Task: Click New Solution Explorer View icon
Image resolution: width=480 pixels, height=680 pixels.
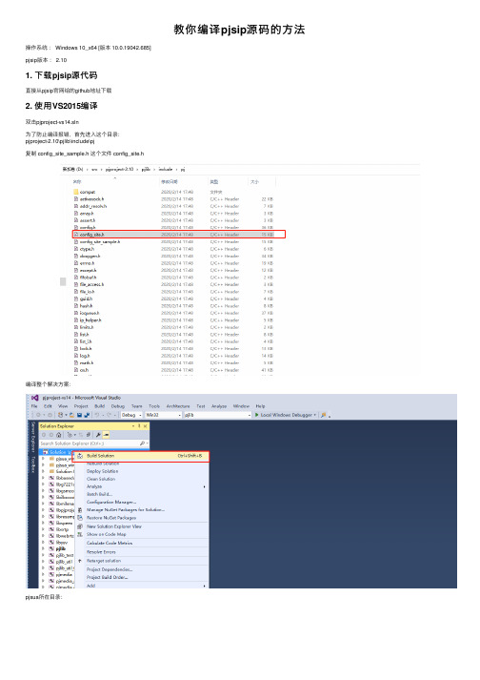Action: (80, 526)
